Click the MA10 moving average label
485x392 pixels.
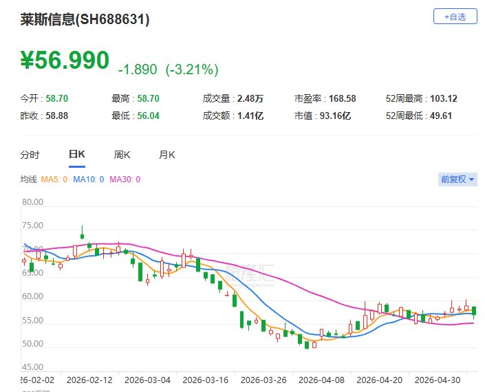coord(89,179)
